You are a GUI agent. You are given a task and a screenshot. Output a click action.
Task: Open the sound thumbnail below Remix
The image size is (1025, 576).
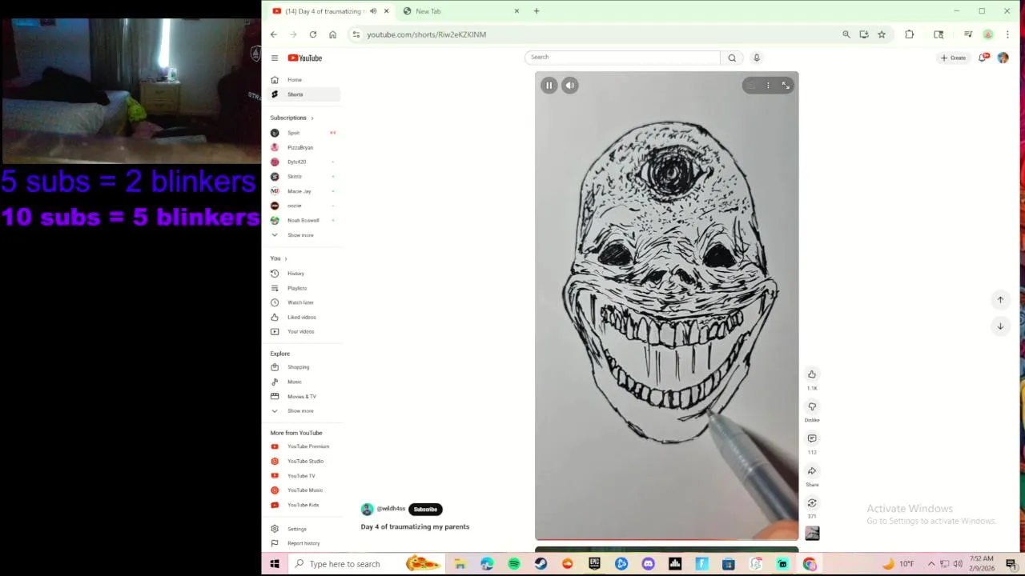(x=812, y=534)
